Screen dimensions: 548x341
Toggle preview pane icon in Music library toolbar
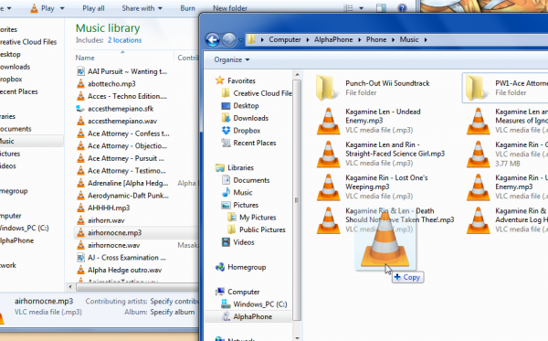(x=381, y=7)
